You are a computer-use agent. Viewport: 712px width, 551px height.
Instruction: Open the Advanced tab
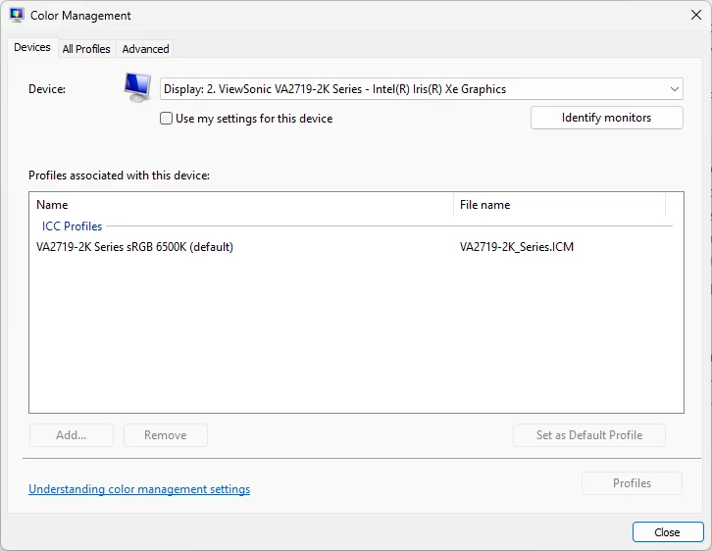pos(145,49)
